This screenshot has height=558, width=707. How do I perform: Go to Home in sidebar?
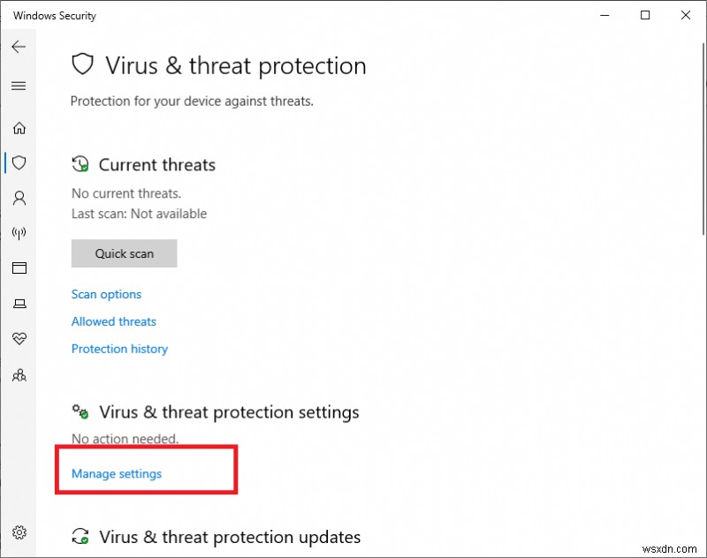point(19,128)
